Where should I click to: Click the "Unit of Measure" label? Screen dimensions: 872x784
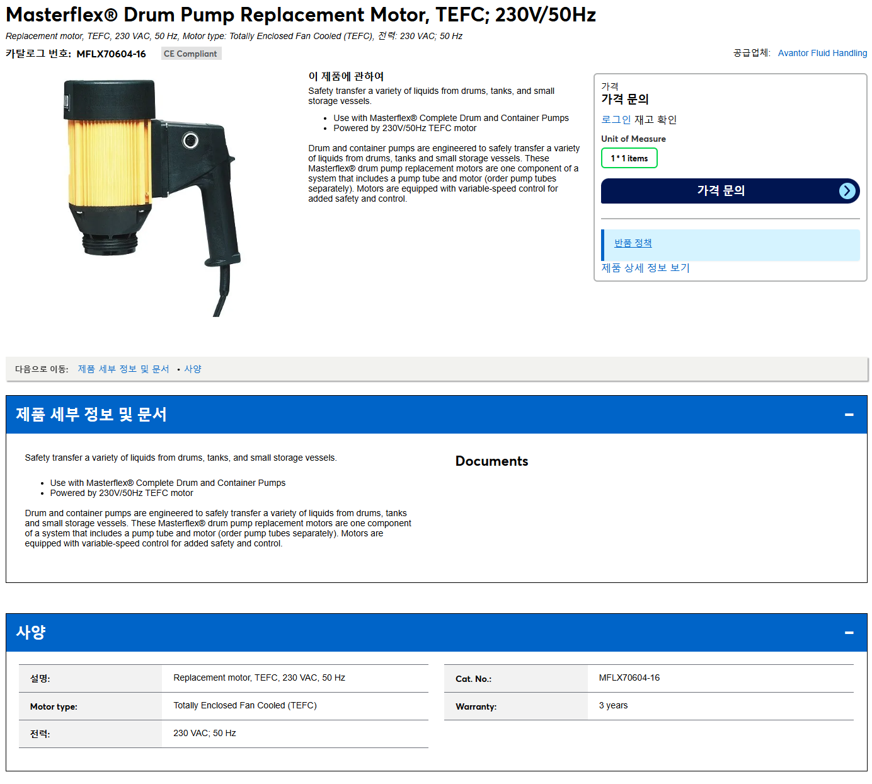[x=633, y=139]
